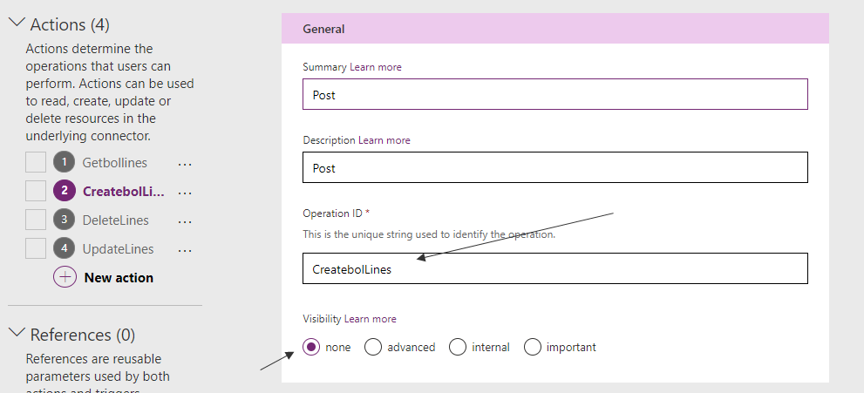864x393 pixels.
Task: Click the number 1 badge for Getbollines
Action: [65, 163]
